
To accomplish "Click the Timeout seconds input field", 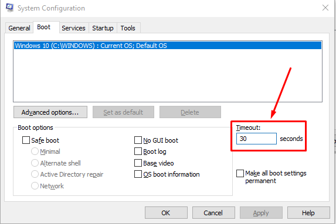I will [x=256, y=139].
